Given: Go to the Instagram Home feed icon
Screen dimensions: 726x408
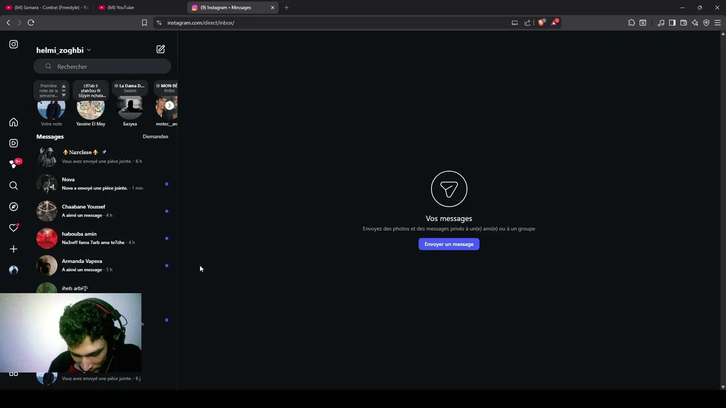Looking at the screenshot, I should pyautogui.click(x=14, y=122).
